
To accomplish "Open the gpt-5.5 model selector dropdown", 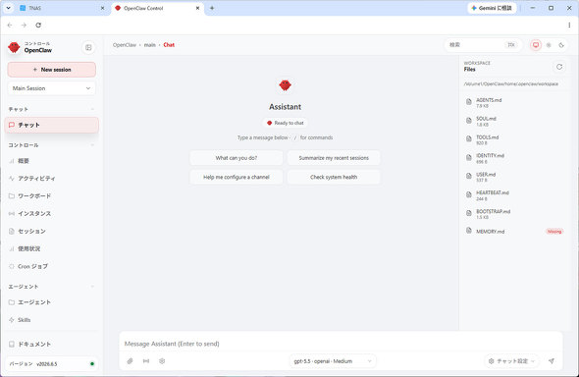I will 333,361.
